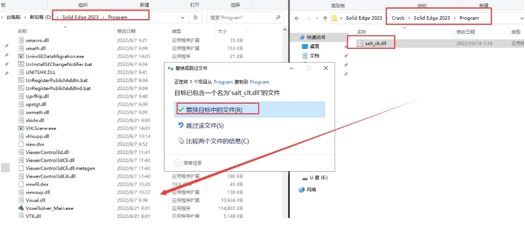Click Program at end of right window path
The width and height of the screenshot is (525, 226).
(469, 18)
